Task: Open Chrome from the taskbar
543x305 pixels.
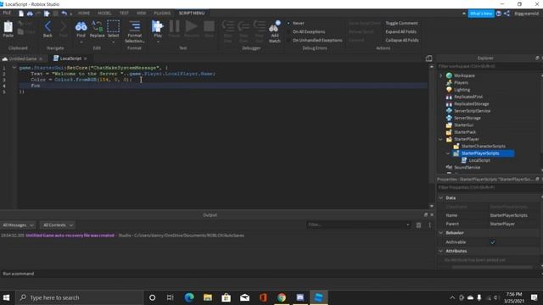Action: (282, 297)
